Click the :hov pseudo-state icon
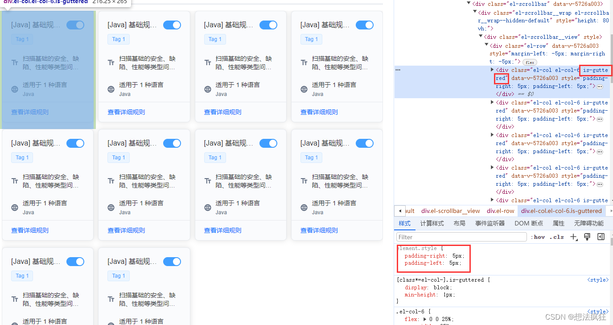613x325 pixels. tap(539, 237)
